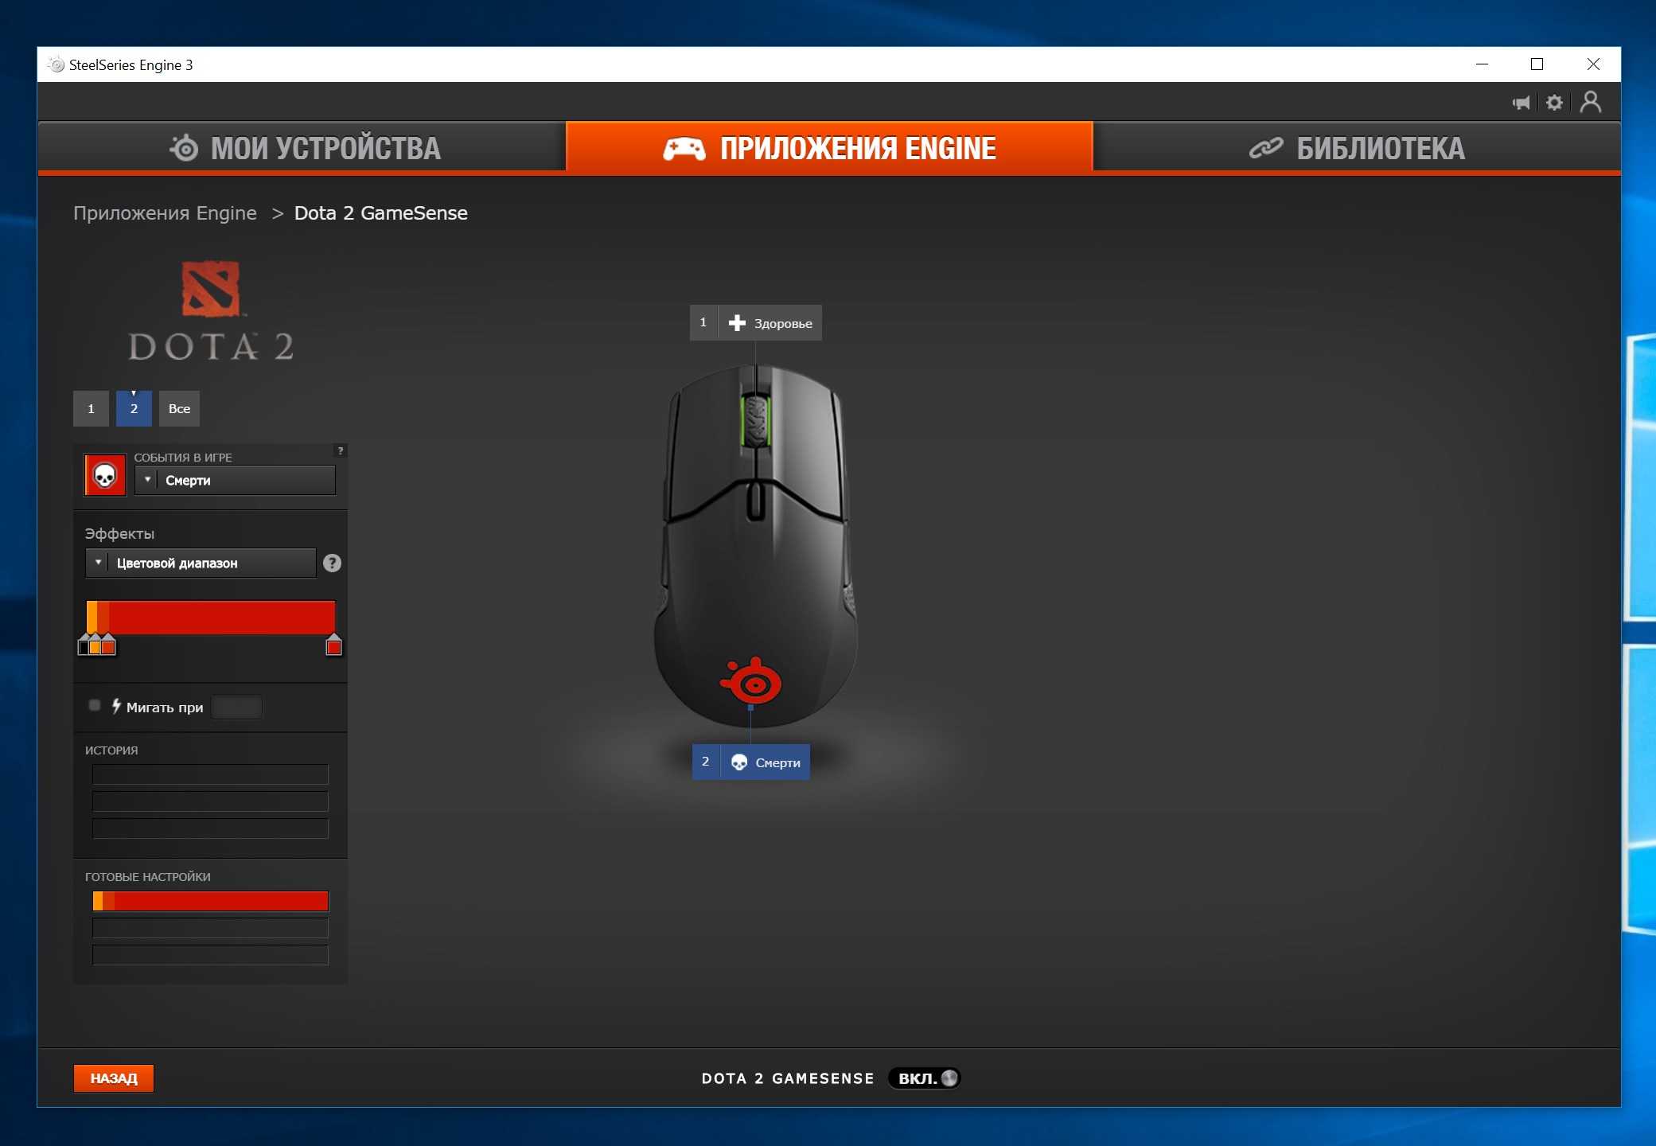Click the small question mark above the Смерти dropdown
This screenshot has width=1656, height=1146.
click(x=341, y=450)
